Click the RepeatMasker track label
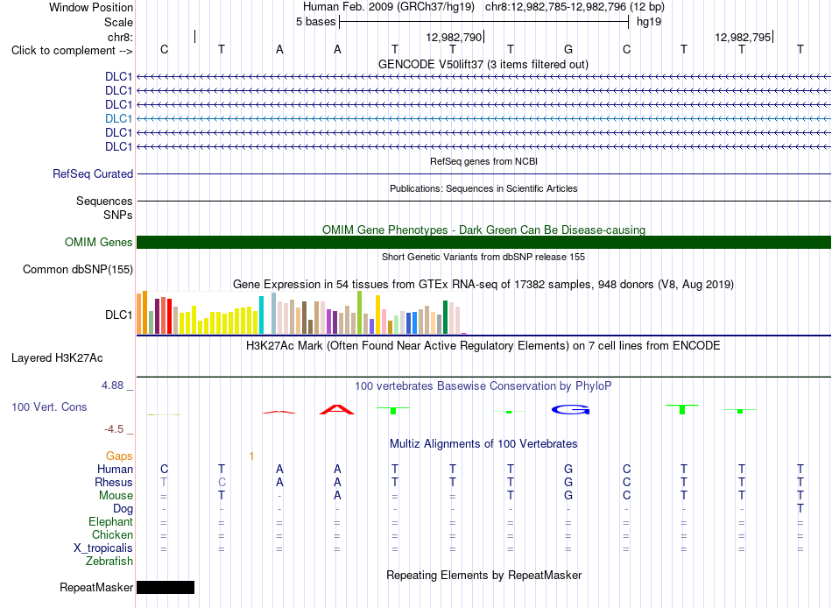832x608 pixels. click(x=96, y=587)
